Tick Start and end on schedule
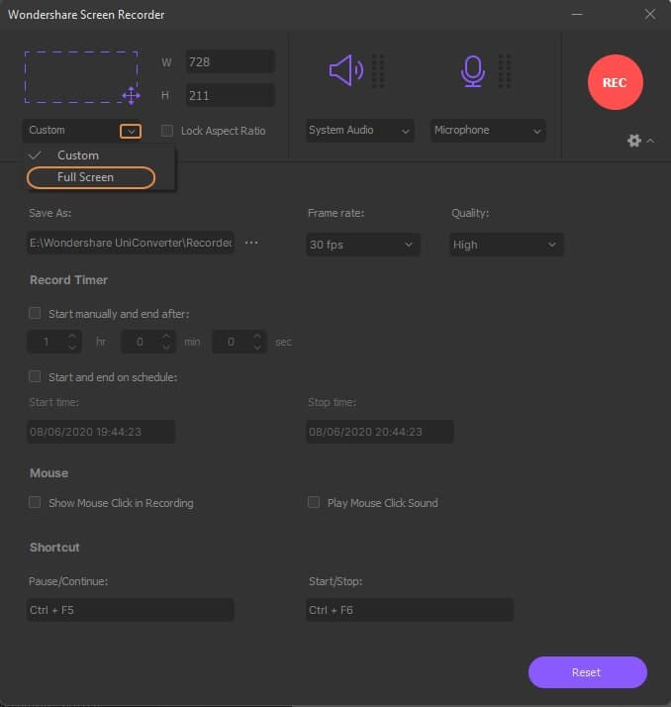Viewport: 671px width, 707px height. click(36, 376)
